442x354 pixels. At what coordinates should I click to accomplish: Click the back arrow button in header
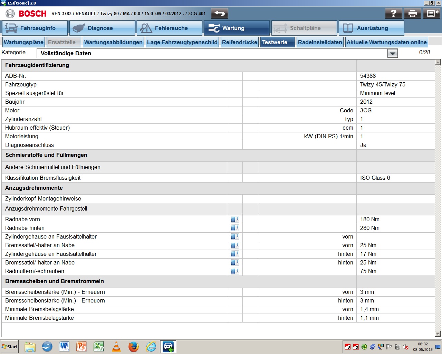(220, 13)
